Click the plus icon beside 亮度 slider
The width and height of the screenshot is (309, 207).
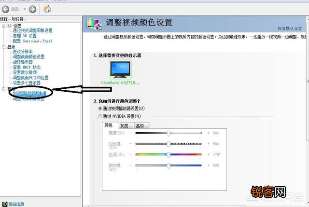(208, 133)
